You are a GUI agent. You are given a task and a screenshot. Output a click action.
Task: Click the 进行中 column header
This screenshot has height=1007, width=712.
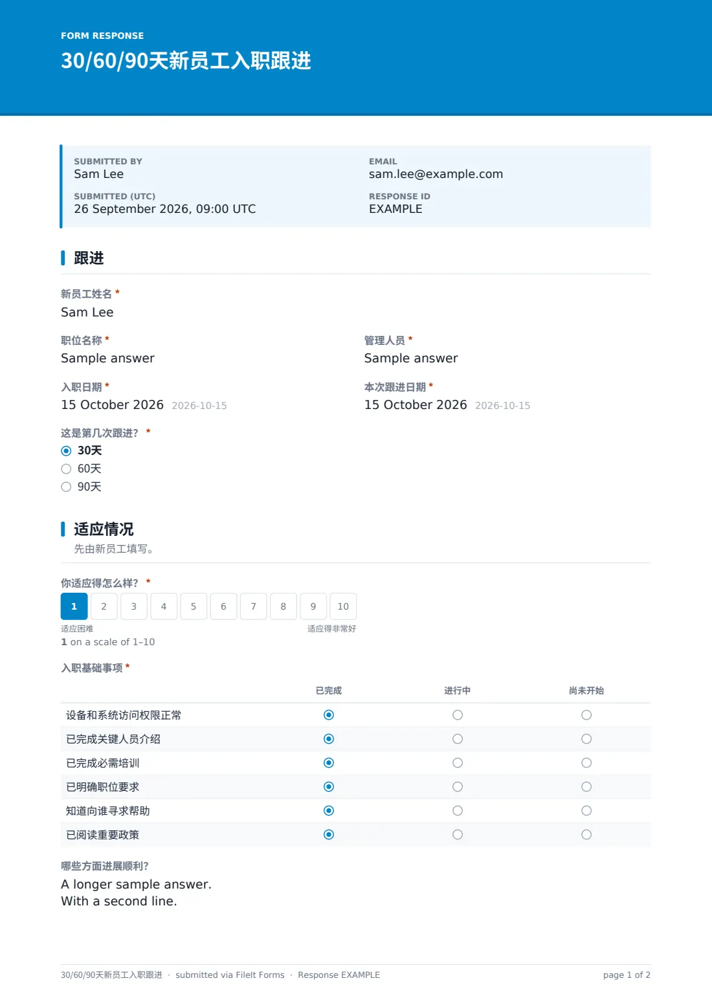click(x=458, y=691)
